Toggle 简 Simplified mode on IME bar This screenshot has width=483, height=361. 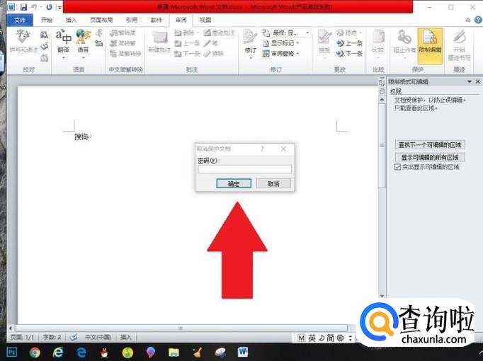330,338
